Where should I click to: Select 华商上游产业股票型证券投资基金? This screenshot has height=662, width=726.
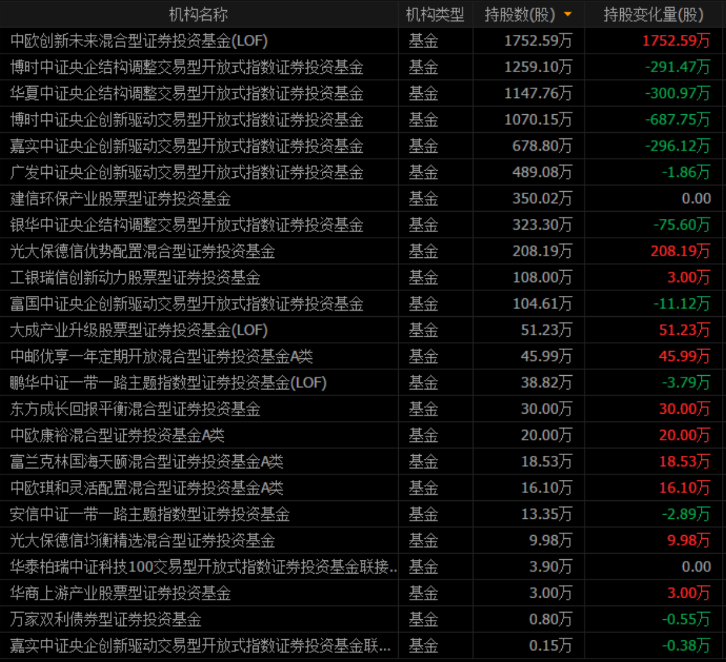(120, 593)
